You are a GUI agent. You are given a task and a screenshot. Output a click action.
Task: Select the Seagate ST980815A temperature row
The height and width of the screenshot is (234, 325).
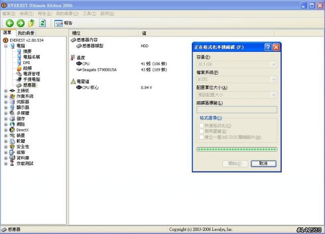[122, 70]
